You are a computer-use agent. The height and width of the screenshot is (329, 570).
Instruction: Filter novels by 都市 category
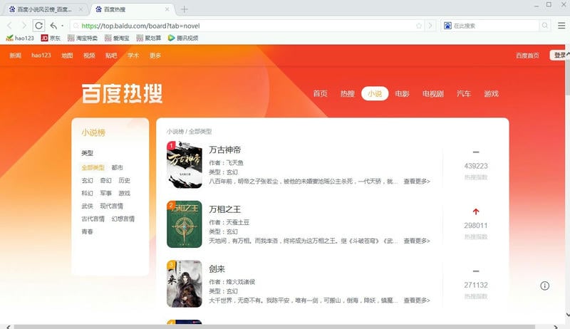(x=118, y=167)
